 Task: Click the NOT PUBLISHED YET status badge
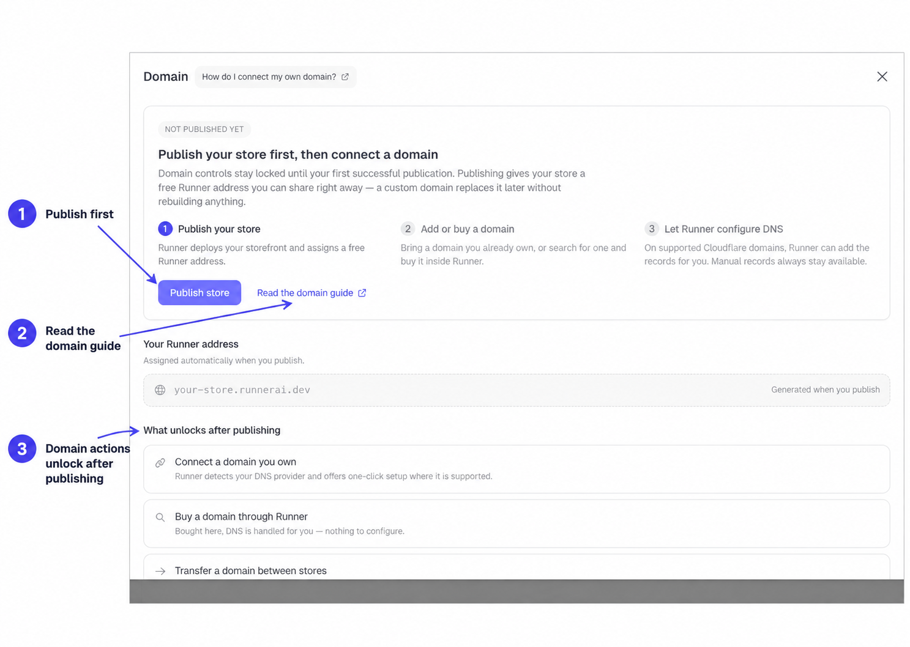204,129
